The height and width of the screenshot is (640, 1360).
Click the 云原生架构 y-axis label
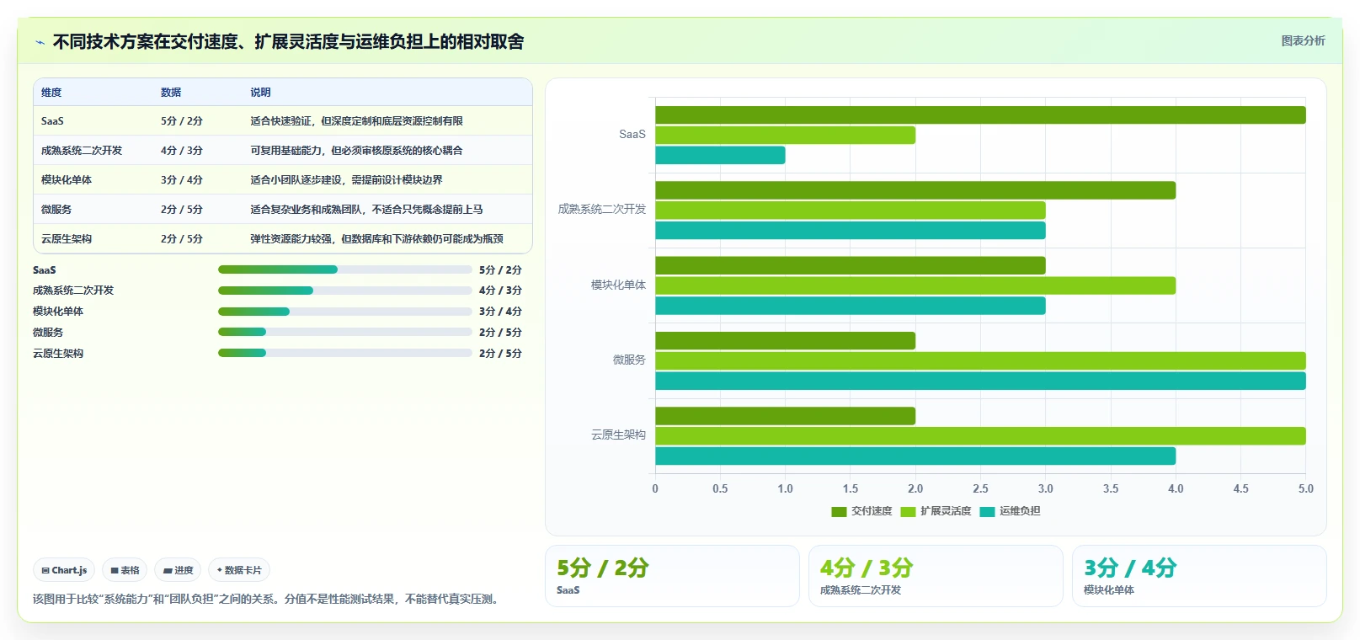(618, 435)
